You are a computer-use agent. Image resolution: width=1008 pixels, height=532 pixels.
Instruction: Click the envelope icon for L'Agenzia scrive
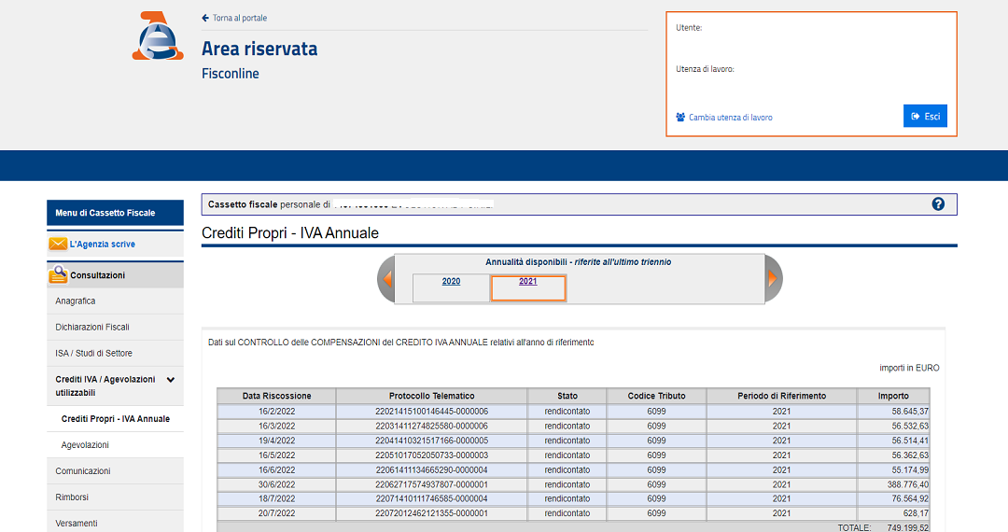coord(58,245)
